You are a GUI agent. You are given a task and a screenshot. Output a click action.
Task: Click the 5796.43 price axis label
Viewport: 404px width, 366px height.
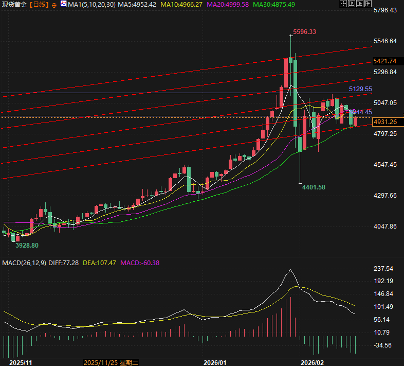pyautogui.click(x=385, y=10)
